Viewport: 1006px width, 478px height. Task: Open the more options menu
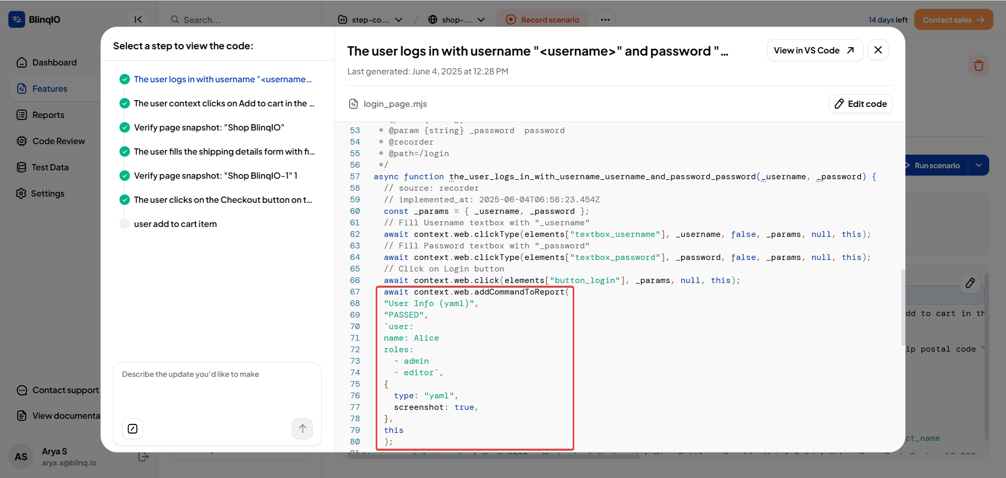pyautogui.click(x=605, y=19)
